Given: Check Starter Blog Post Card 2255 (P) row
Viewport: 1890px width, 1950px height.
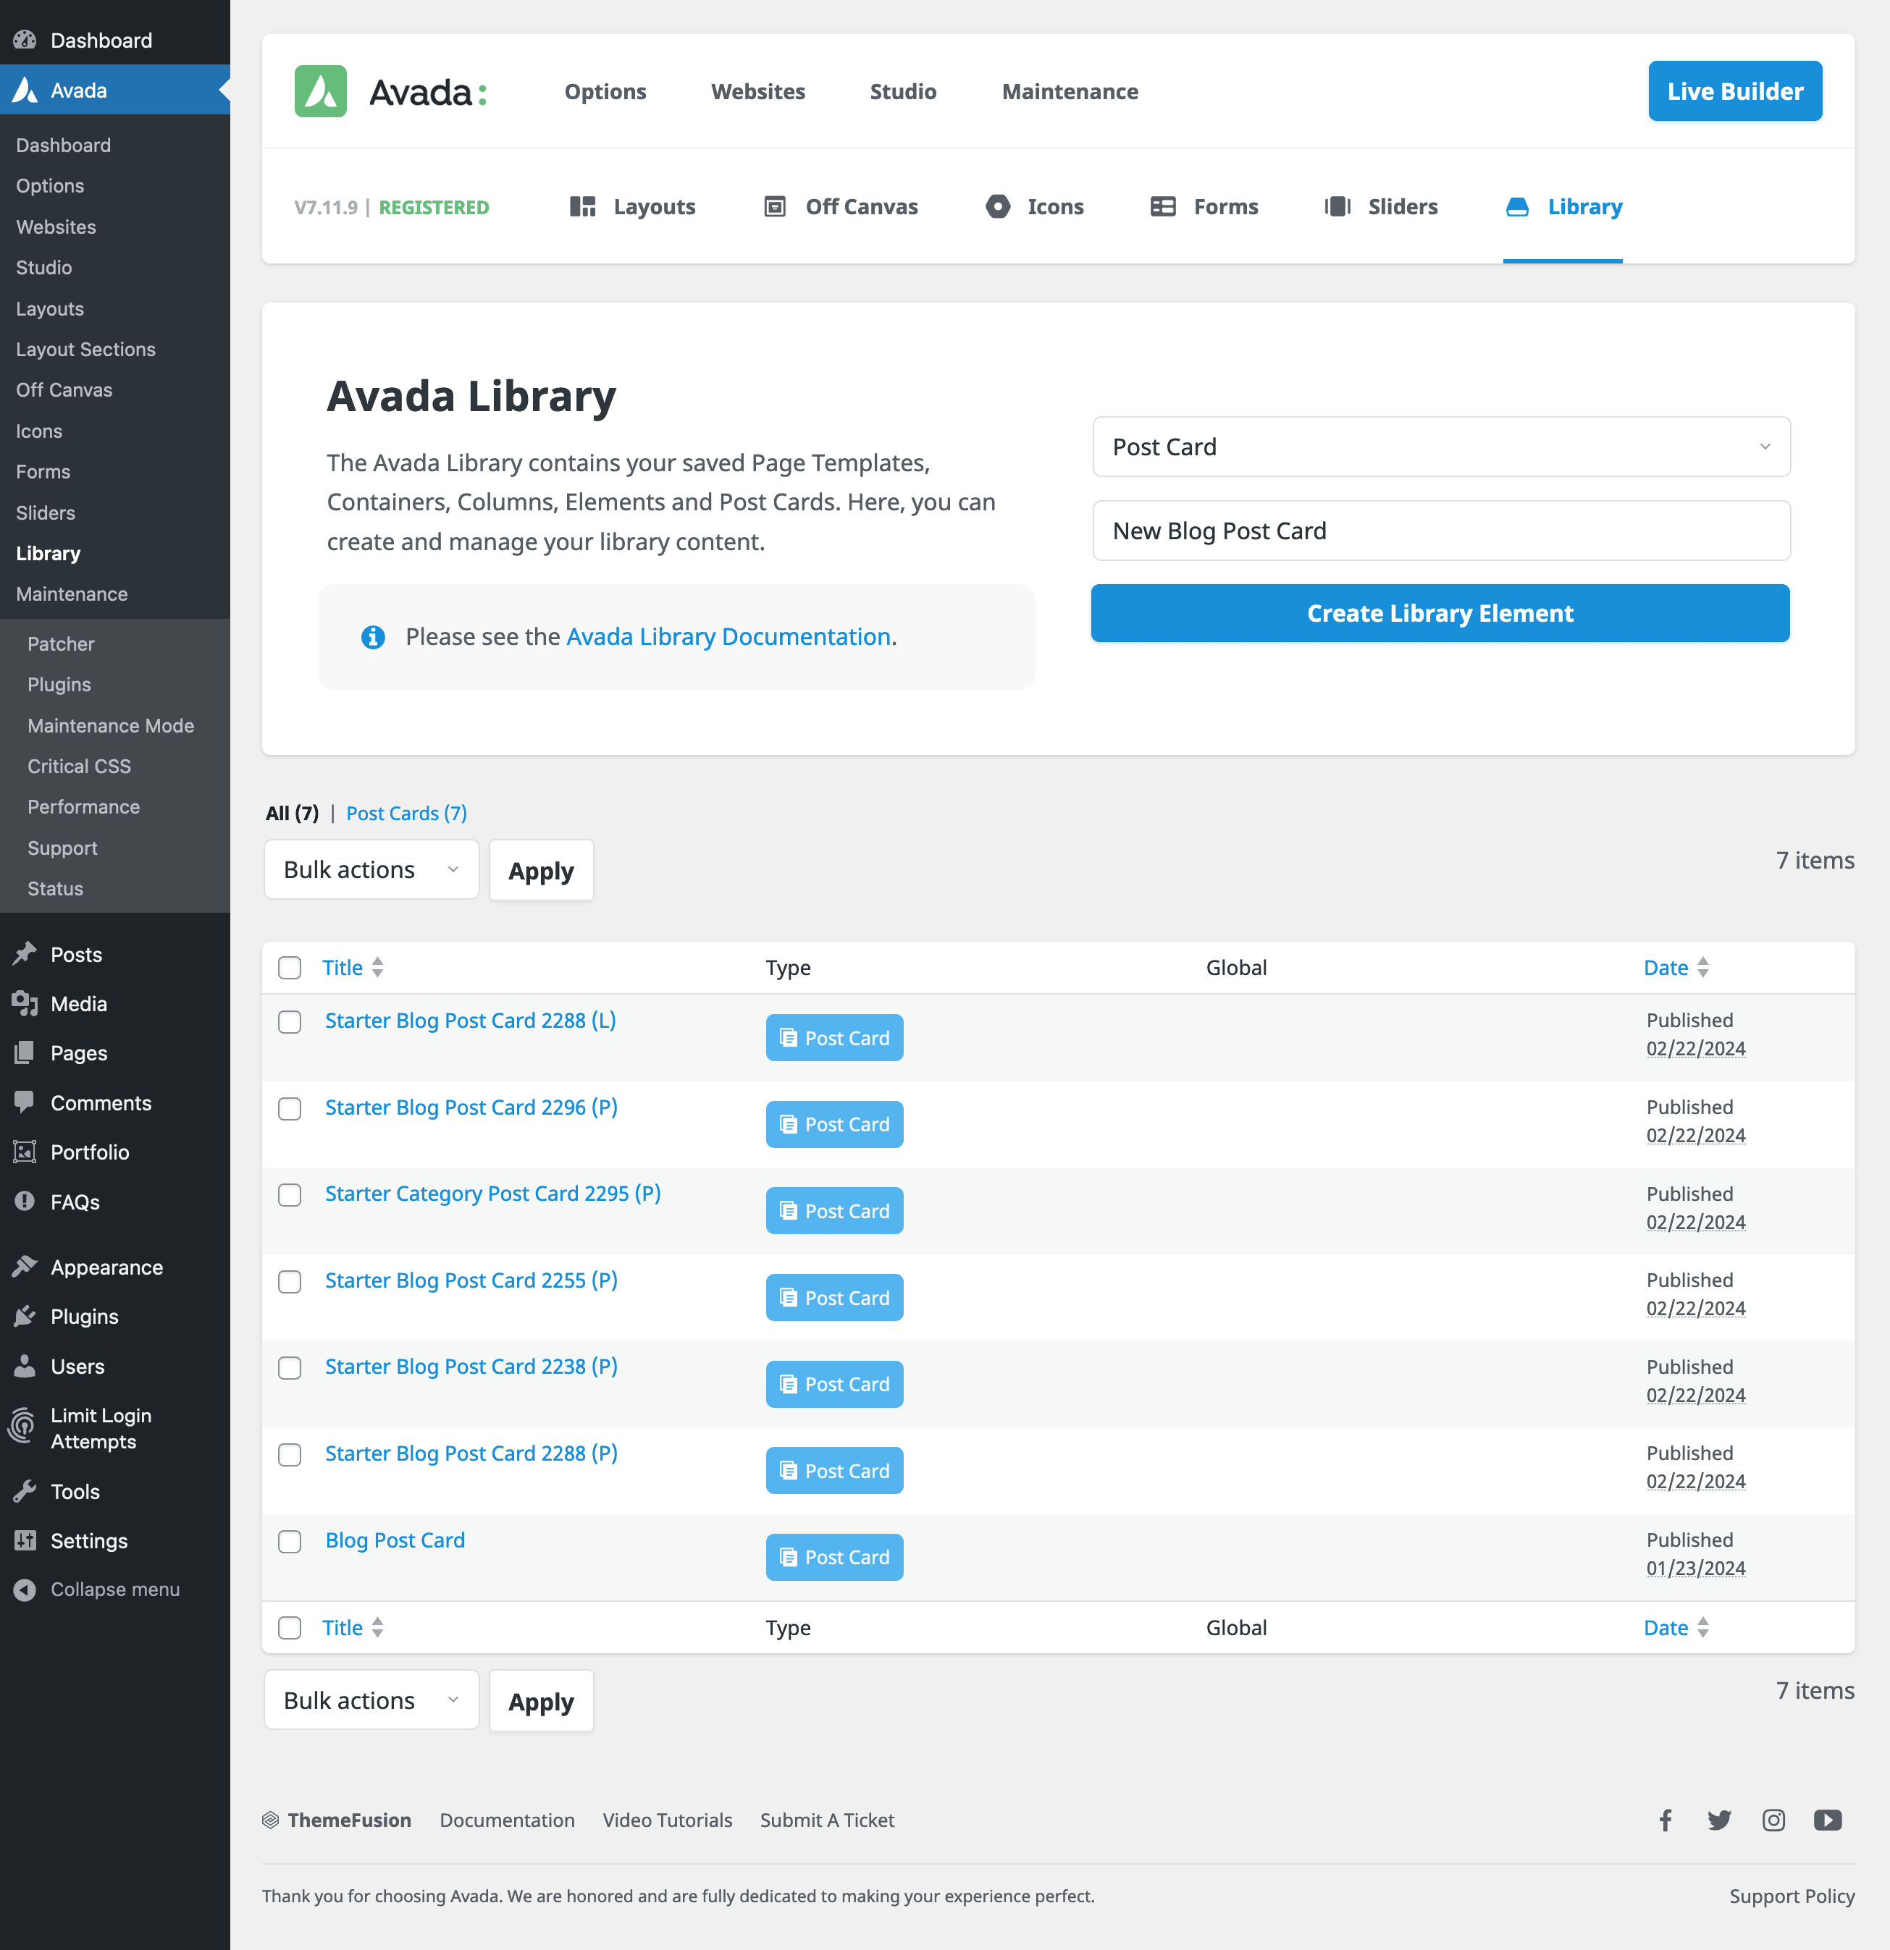Looking at the screenshot, I should [x=290, y=1281].
